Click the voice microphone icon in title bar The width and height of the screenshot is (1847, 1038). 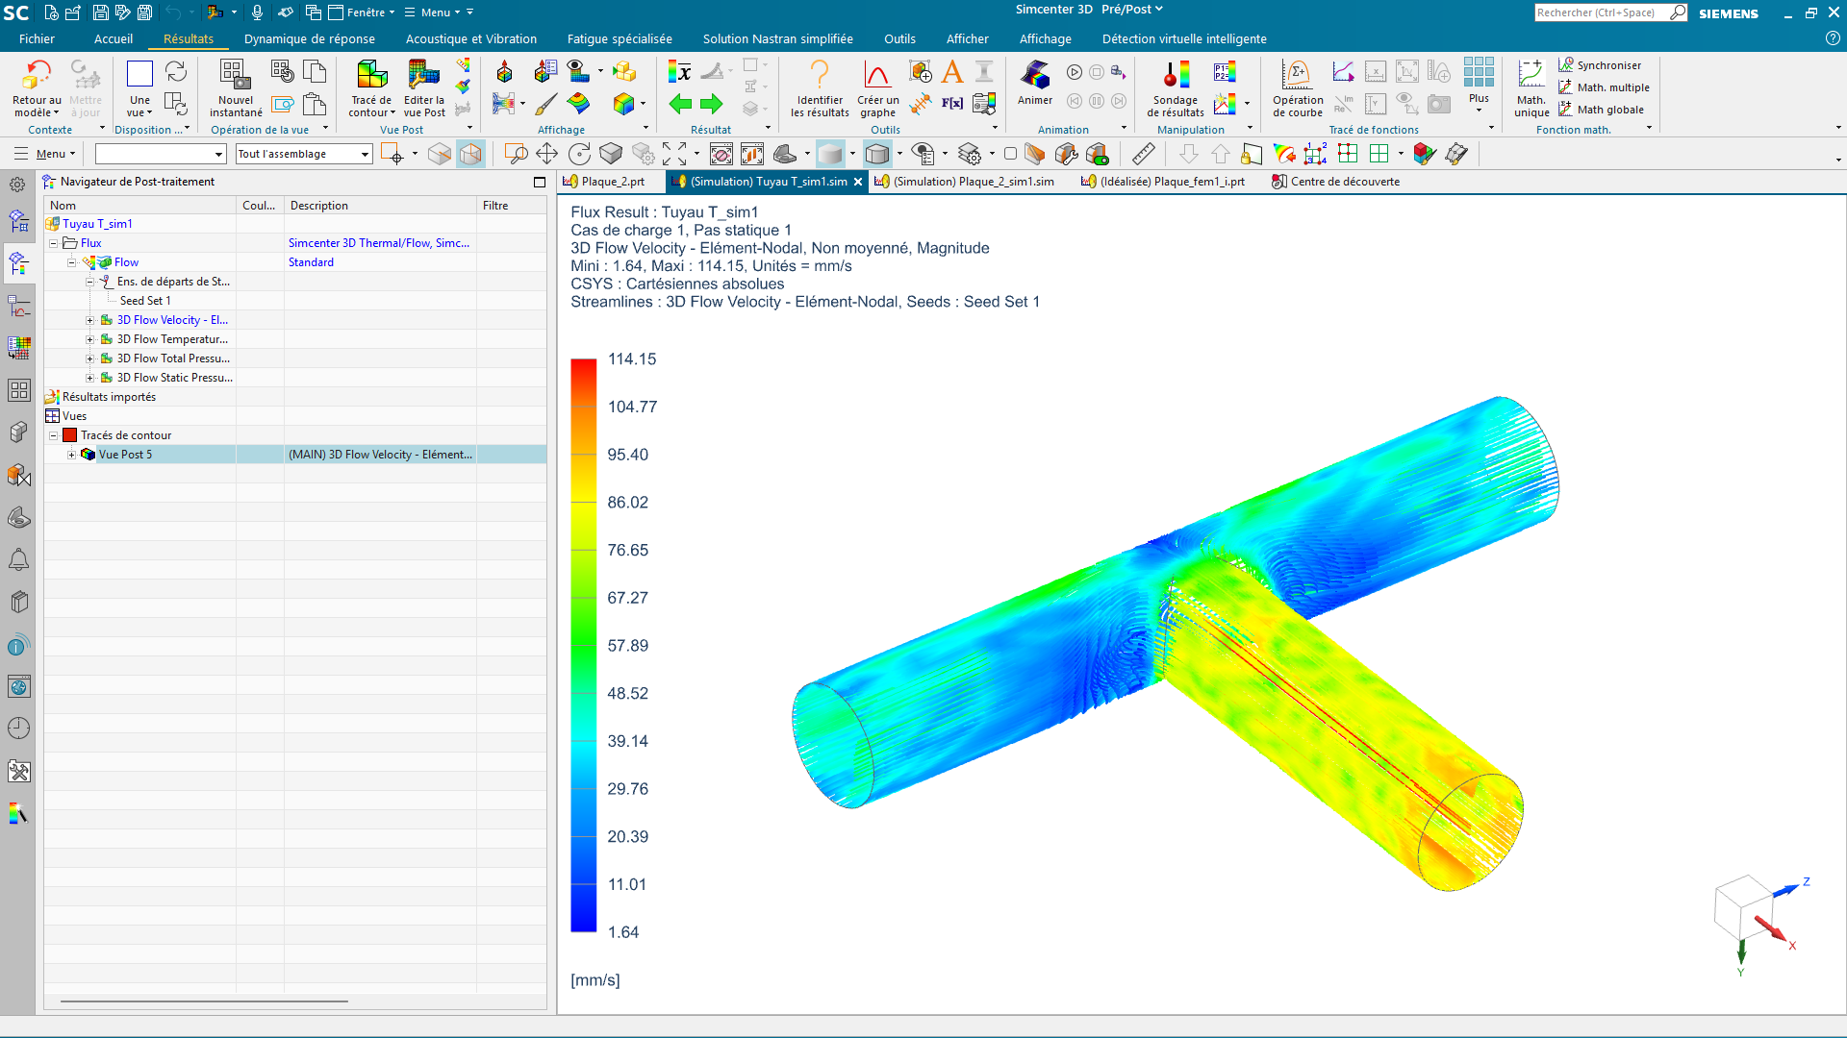[257, 12]
